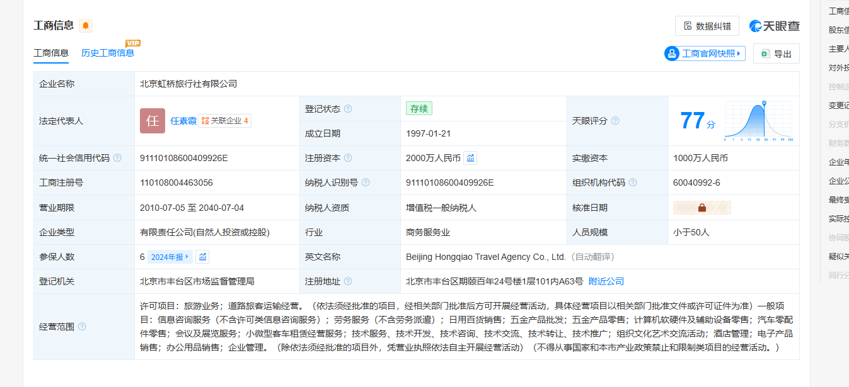Click the 存续 status badge
This screenshot has width=849, height=387.
tap(419, 109)
